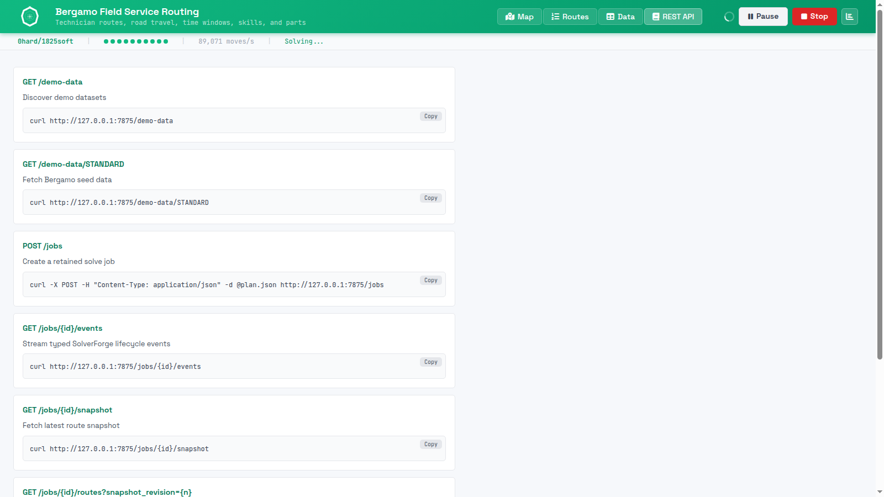Click the GET /jobs/{id}/events heading
The width and height of the screenshot is (884, 497).
click(x=62, y=328)
